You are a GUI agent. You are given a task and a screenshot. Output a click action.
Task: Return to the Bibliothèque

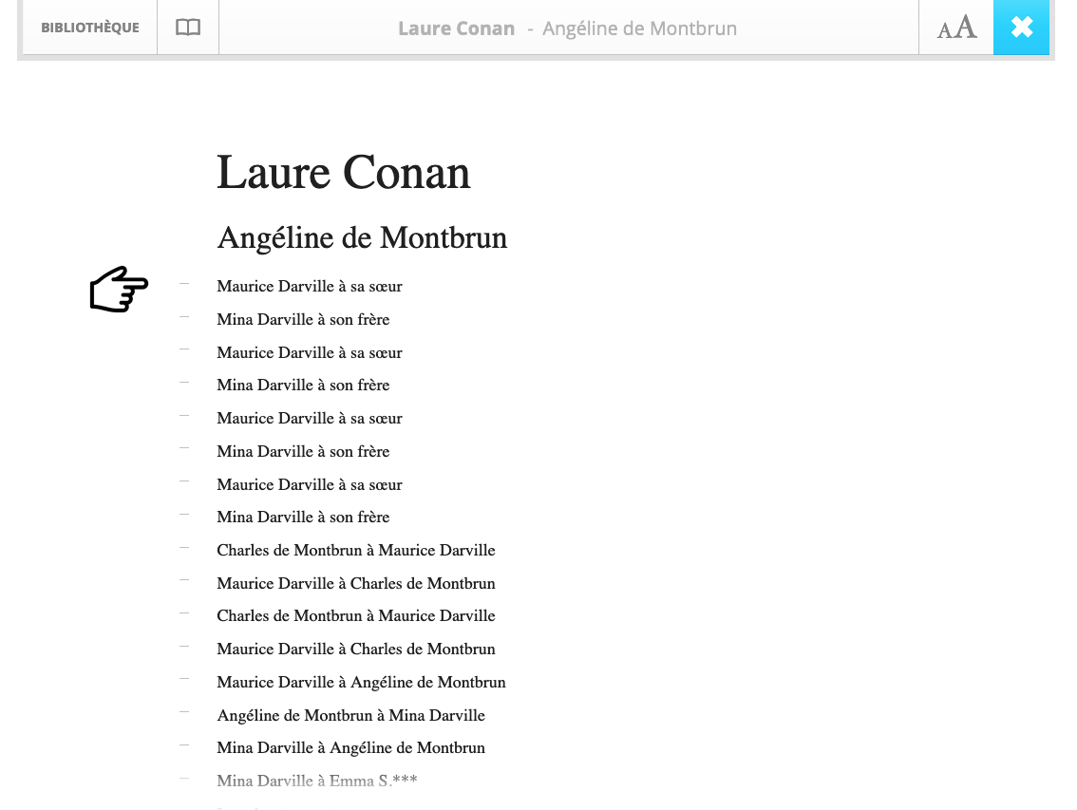pyautogui.click(x=90, y=28)
